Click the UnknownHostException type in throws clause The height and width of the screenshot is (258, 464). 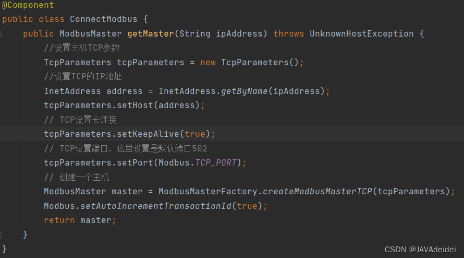362,34
